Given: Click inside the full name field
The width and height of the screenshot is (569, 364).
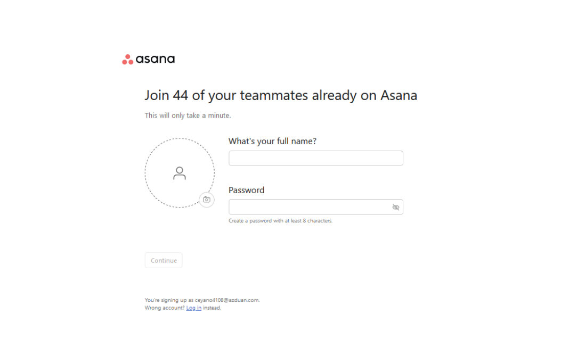Looking at the screenshot, I should coord(315,158).
